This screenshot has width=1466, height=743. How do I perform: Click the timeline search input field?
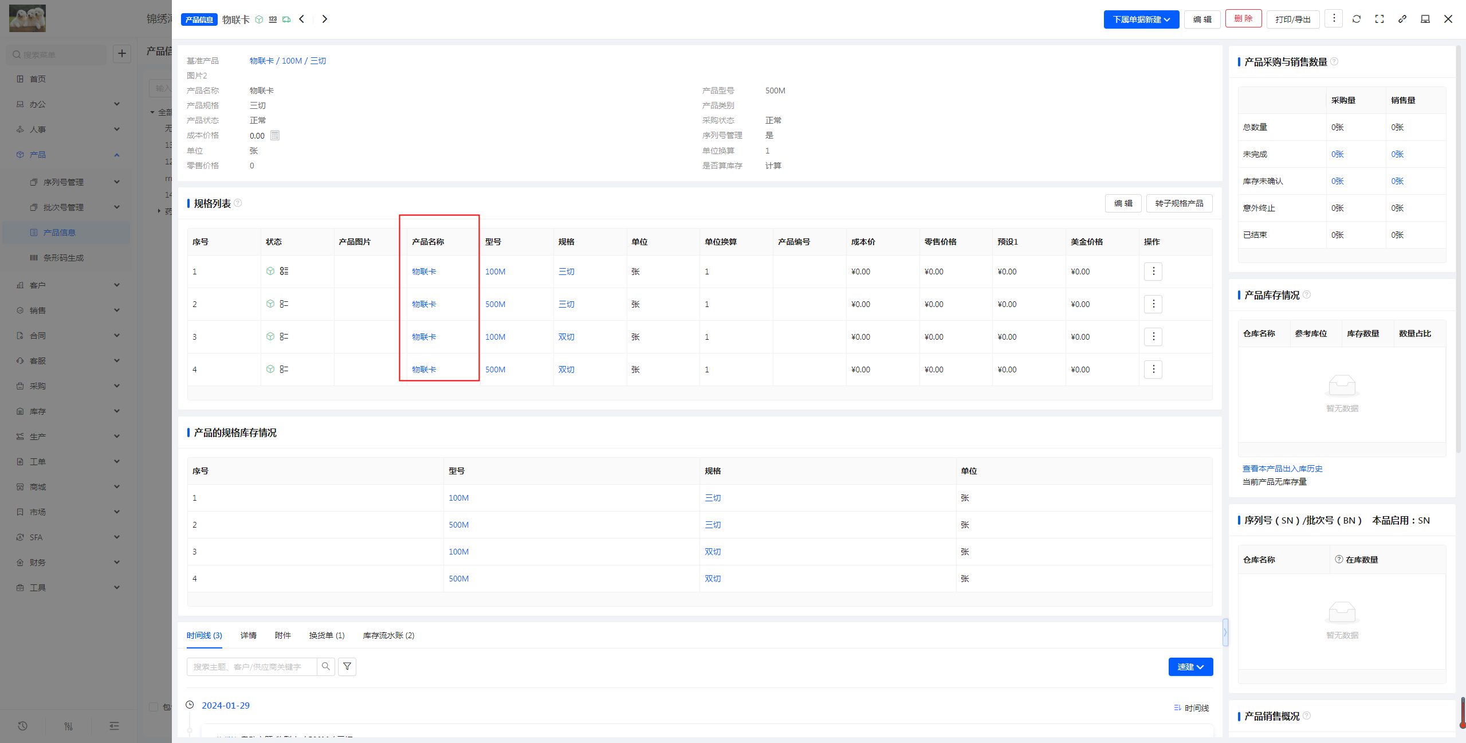[x=252, y=667]
